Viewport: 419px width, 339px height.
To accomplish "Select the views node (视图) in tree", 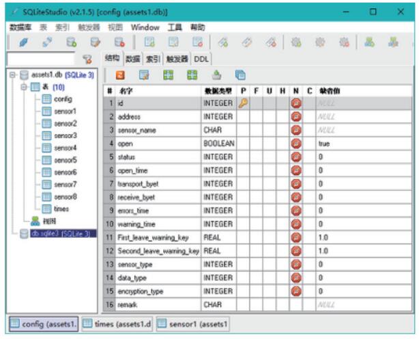I will click(x=49, y=221).
